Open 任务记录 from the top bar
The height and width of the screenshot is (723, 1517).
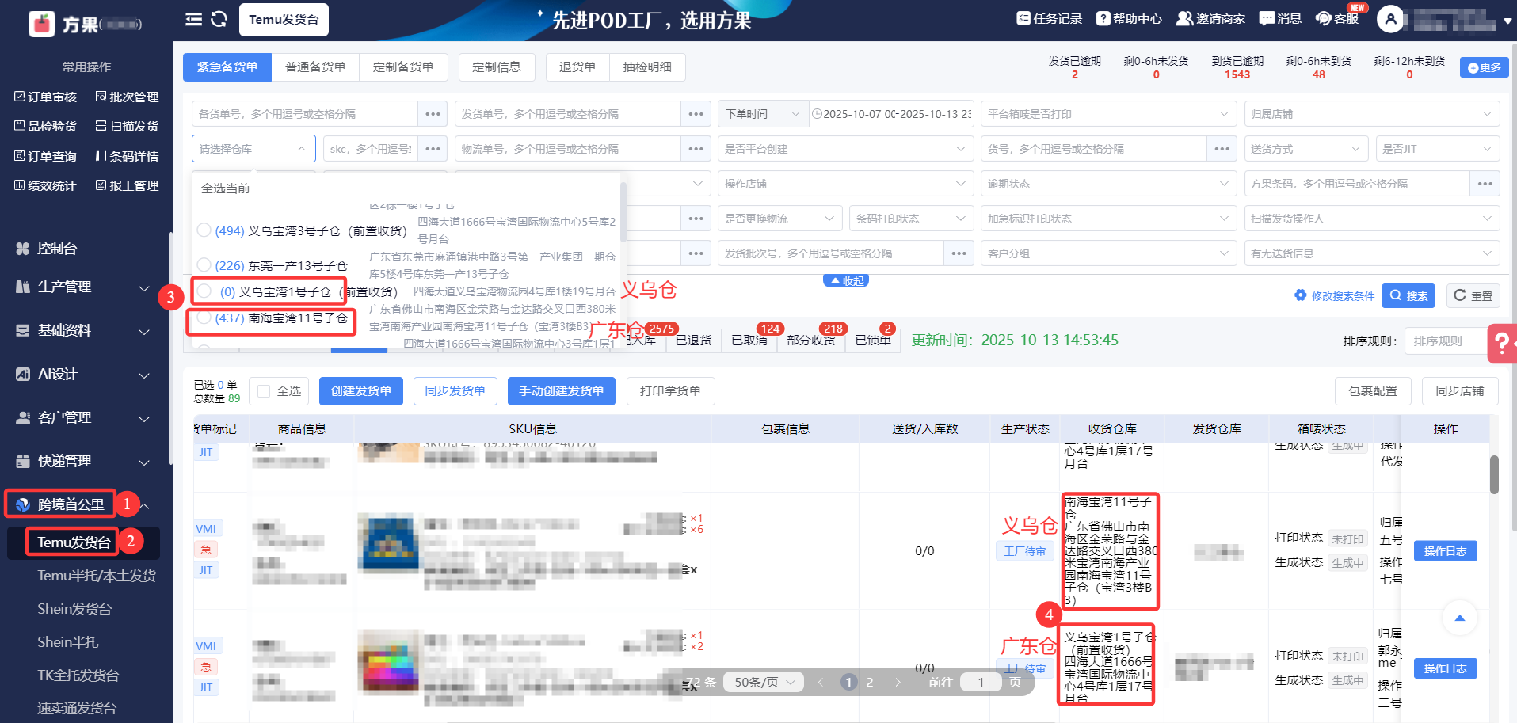[1049, 18]
